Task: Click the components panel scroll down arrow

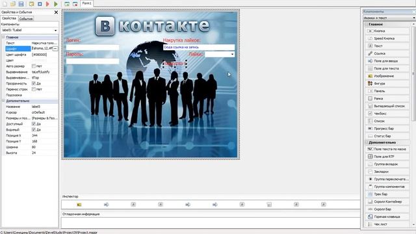Action: tap(413, 225)
